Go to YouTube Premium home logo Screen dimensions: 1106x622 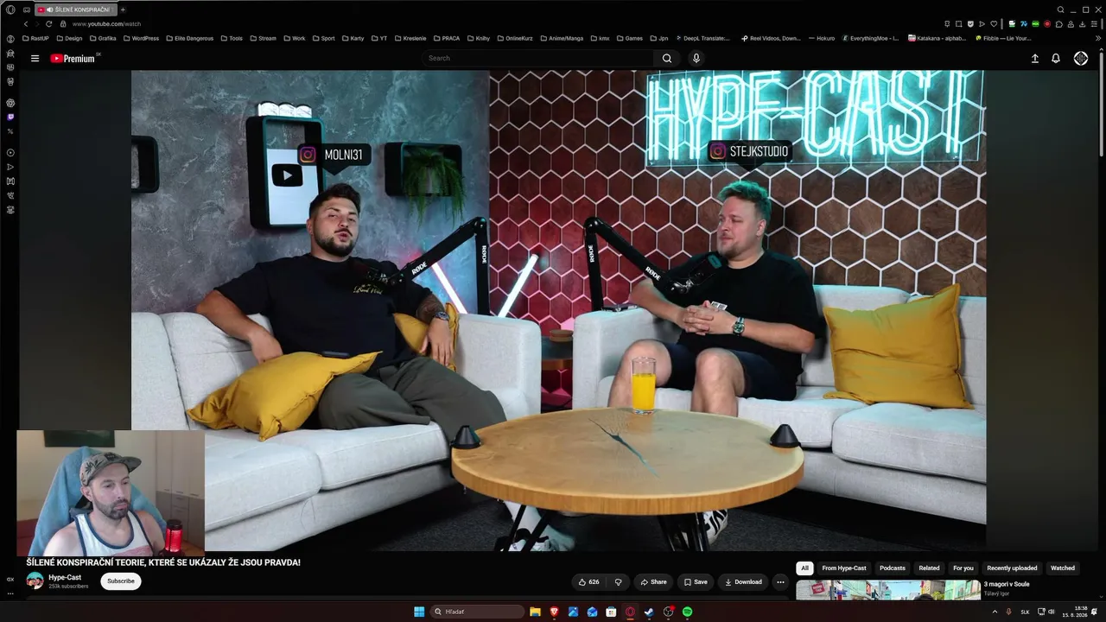(73, 59)
